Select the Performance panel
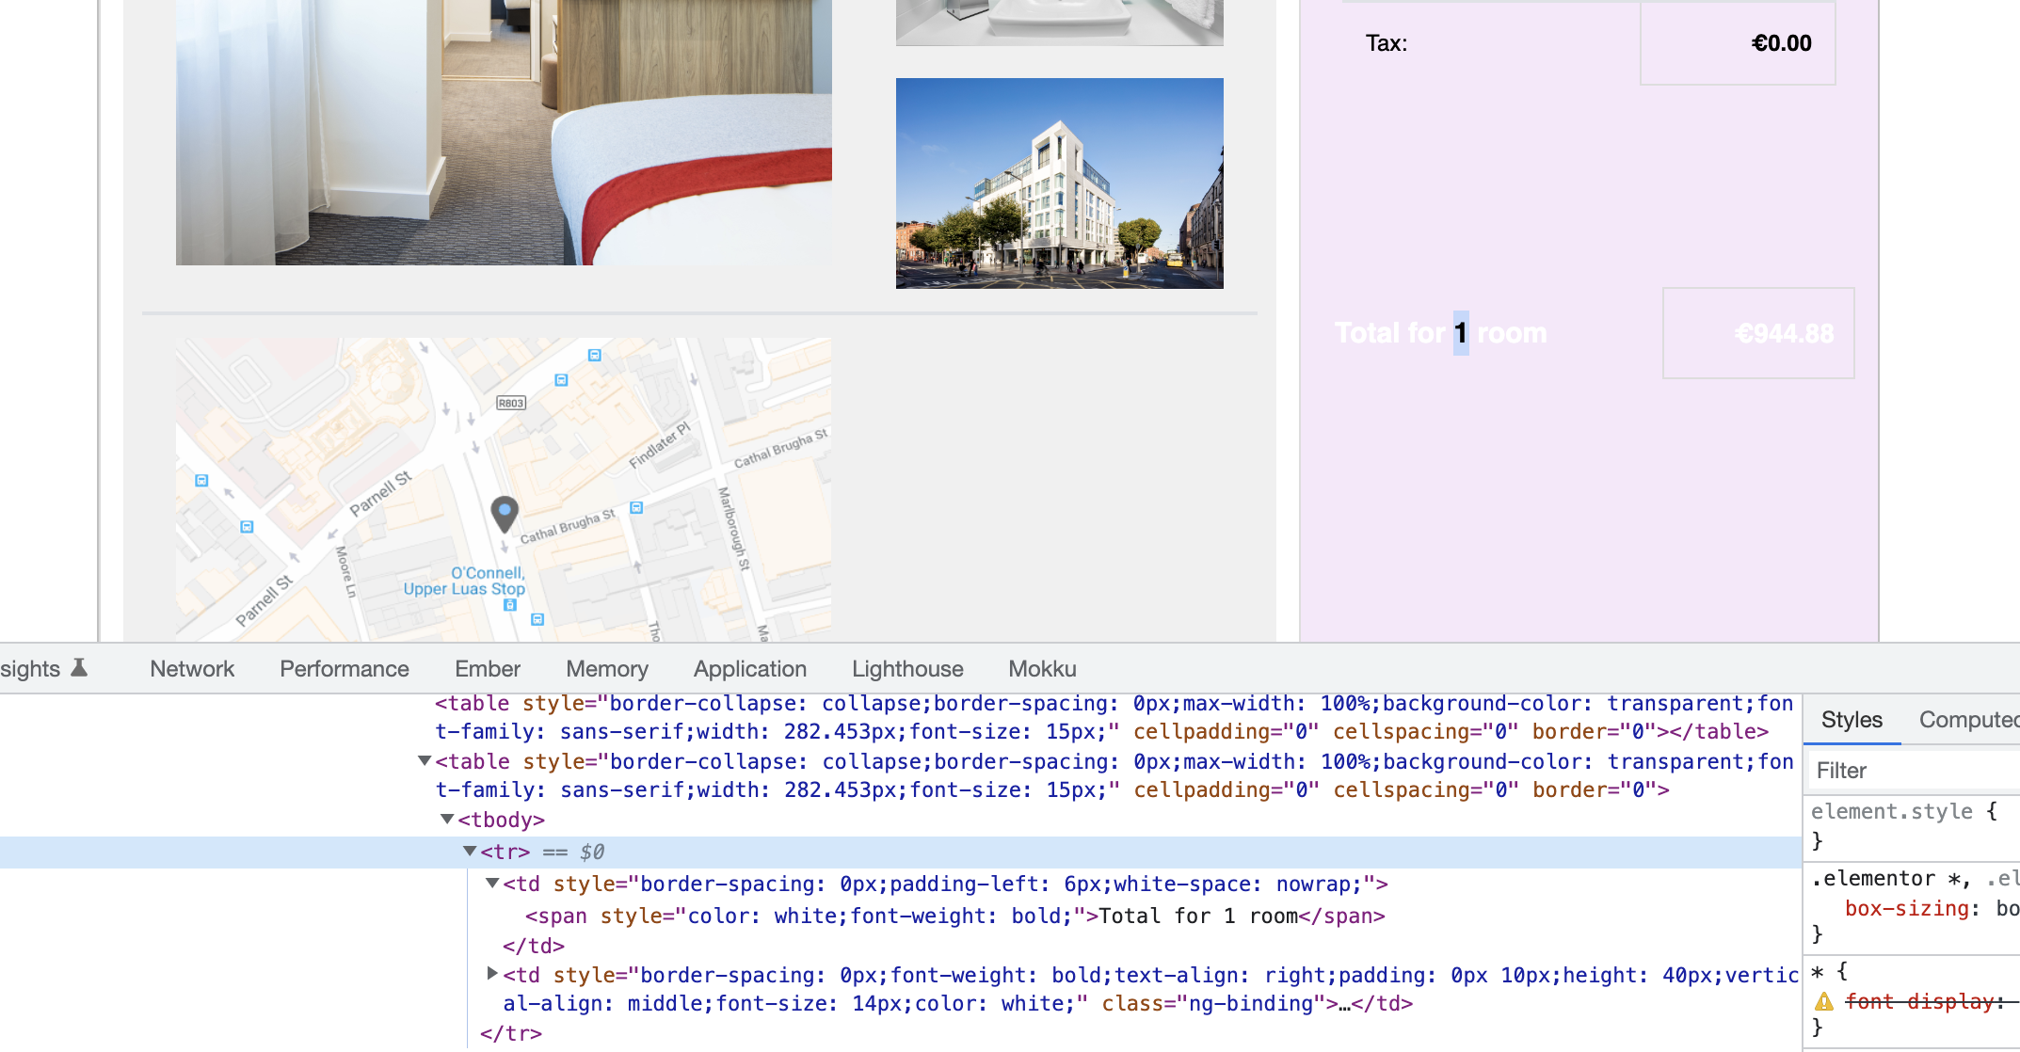The height and width of the screenshot is (1052, 2020). click(344, 667)
